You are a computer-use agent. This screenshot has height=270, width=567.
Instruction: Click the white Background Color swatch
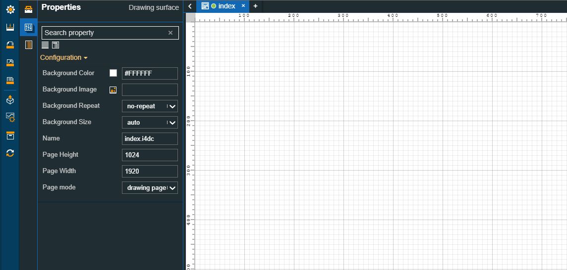pyautogui.click(x=113, y=73)
